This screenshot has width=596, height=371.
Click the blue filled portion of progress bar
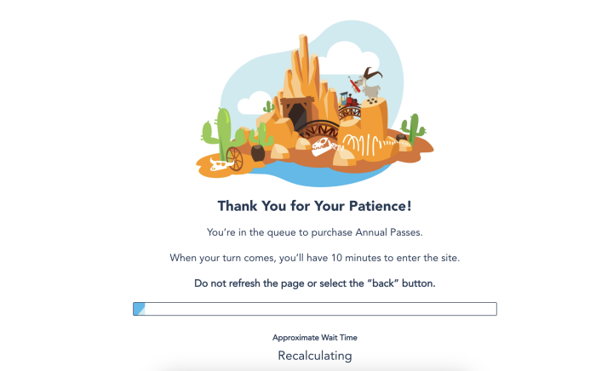[x=139, y=309]
